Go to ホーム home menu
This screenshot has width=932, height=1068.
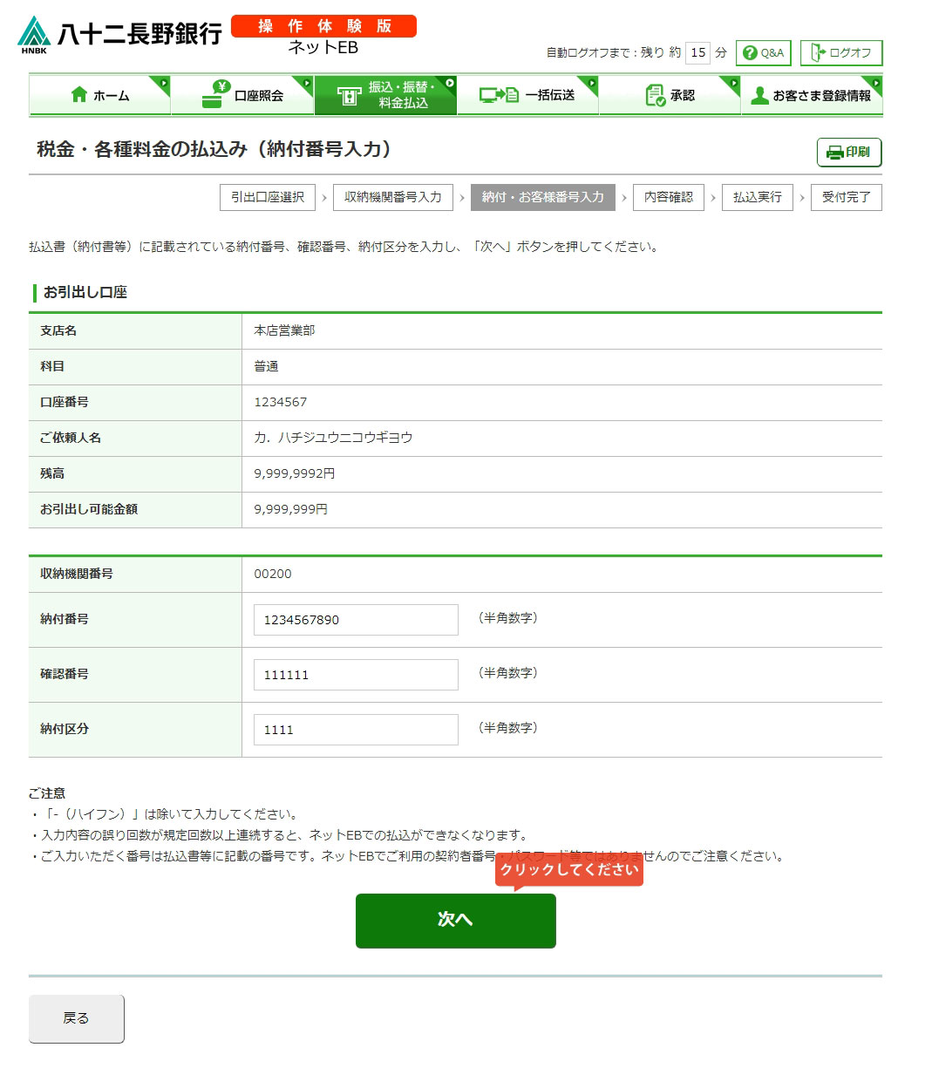[x=99, y=95]
